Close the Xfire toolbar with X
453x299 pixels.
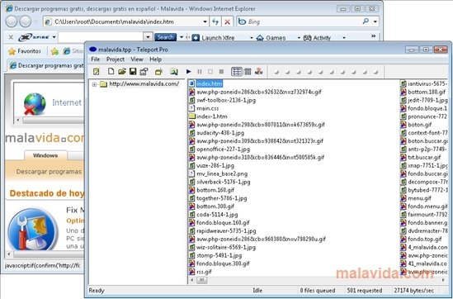[x=11, y=37]
